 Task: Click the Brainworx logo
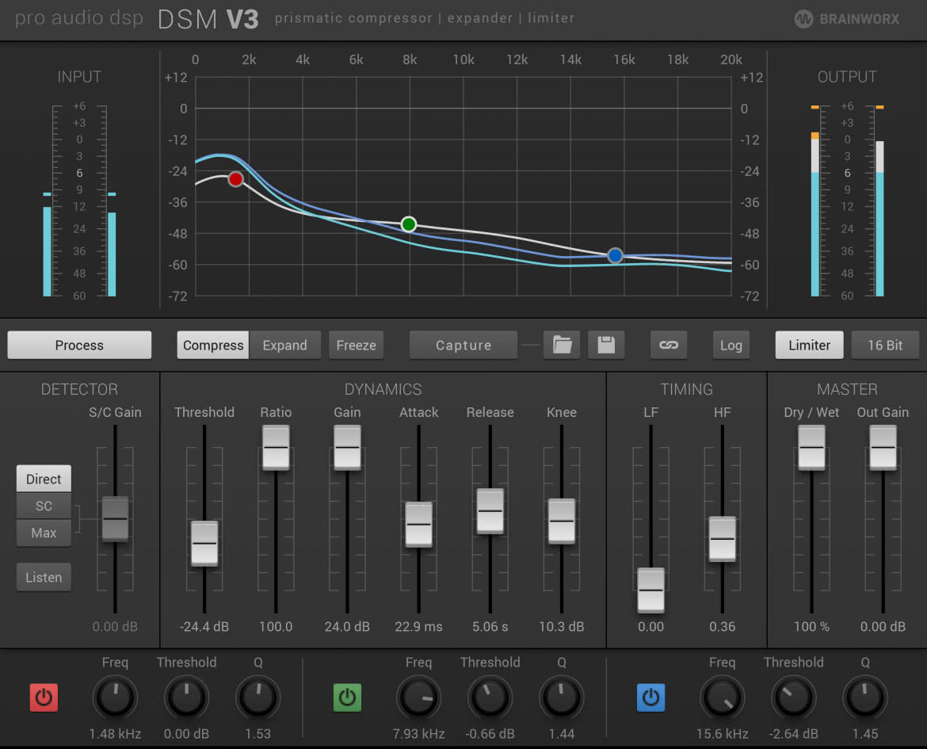[x=847, y=19]
